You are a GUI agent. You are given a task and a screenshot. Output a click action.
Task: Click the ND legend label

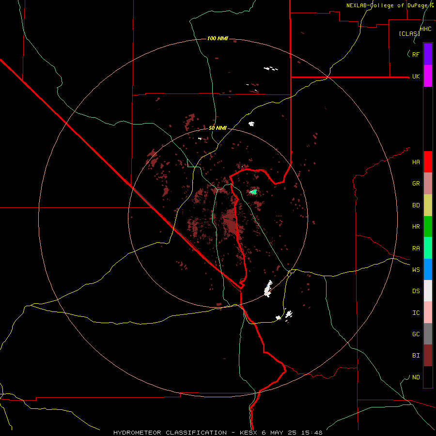(416, 377)
